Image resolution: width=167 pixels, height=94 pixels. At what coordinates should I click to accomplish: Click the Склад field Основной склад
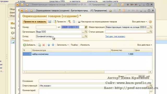(x=59, y=36)
